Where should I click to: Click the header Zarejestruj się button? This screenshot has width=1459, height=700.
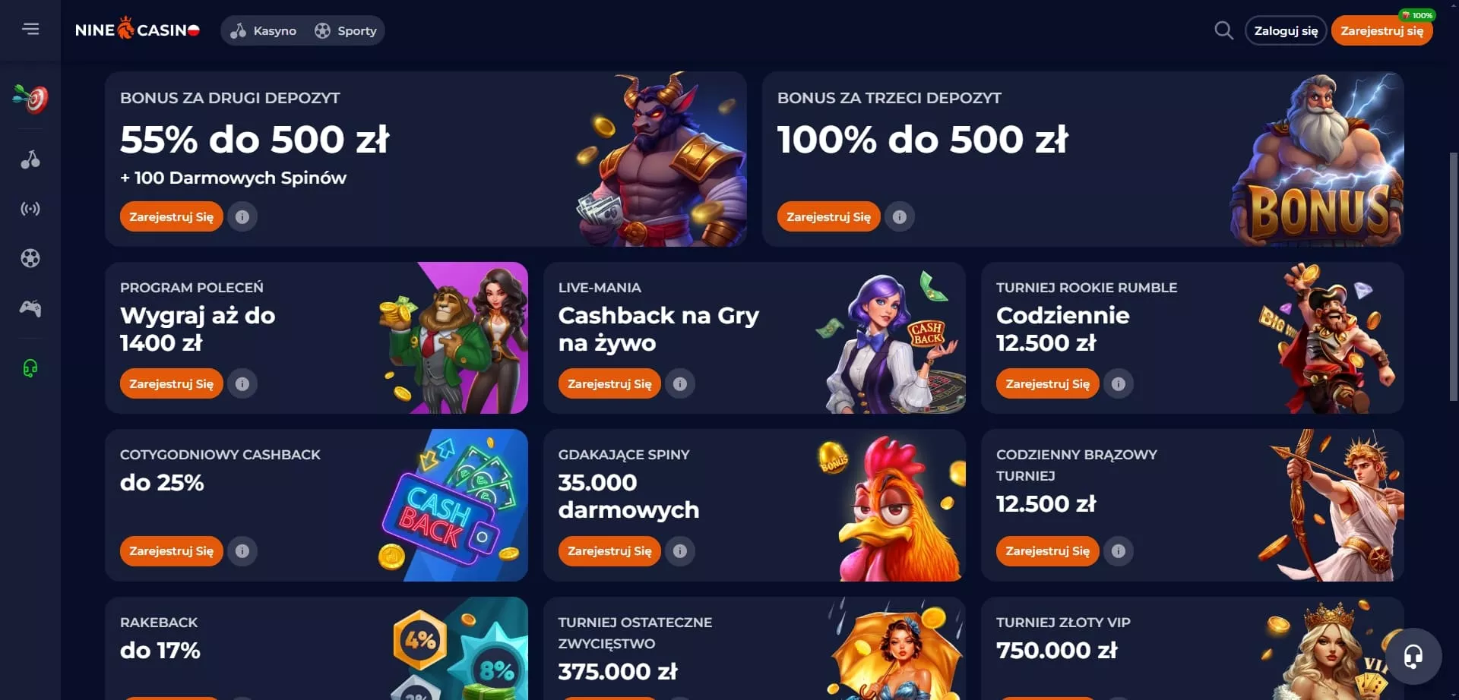coord(1381,31)
